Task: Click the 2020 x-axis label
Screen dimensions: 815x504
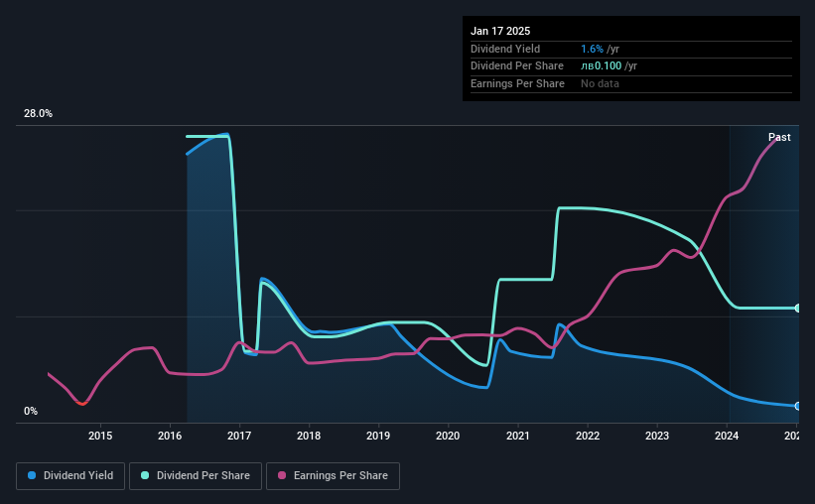Action: (x=448, y=436)
